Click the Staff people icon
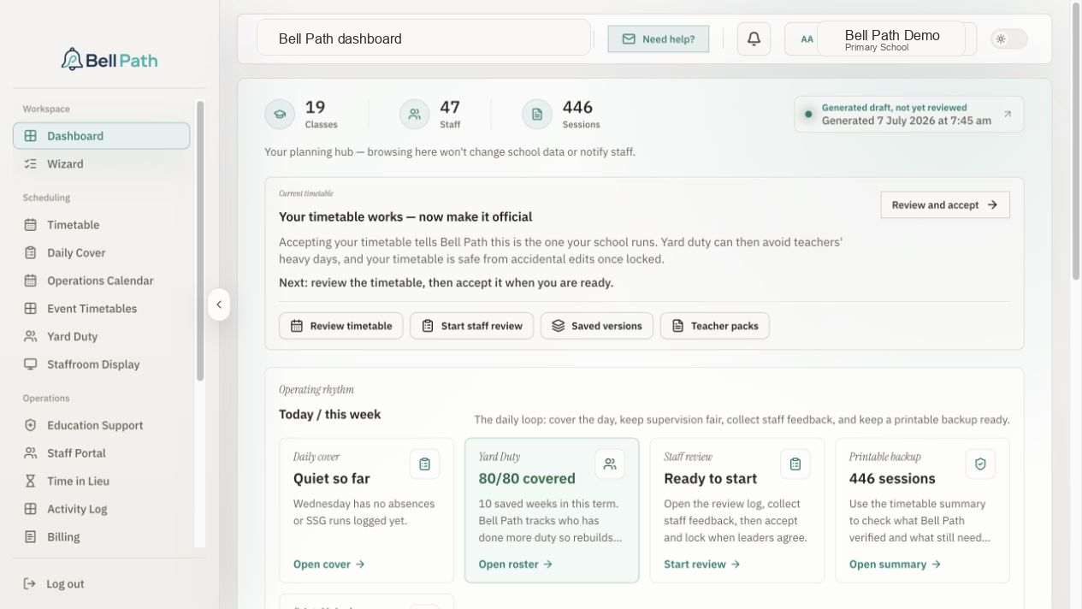The width and height of the screenshot is (1082, 609). 414,114
